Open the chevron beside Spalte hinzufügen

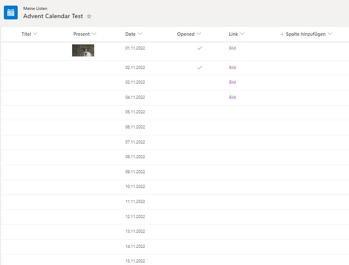[330, 34]
